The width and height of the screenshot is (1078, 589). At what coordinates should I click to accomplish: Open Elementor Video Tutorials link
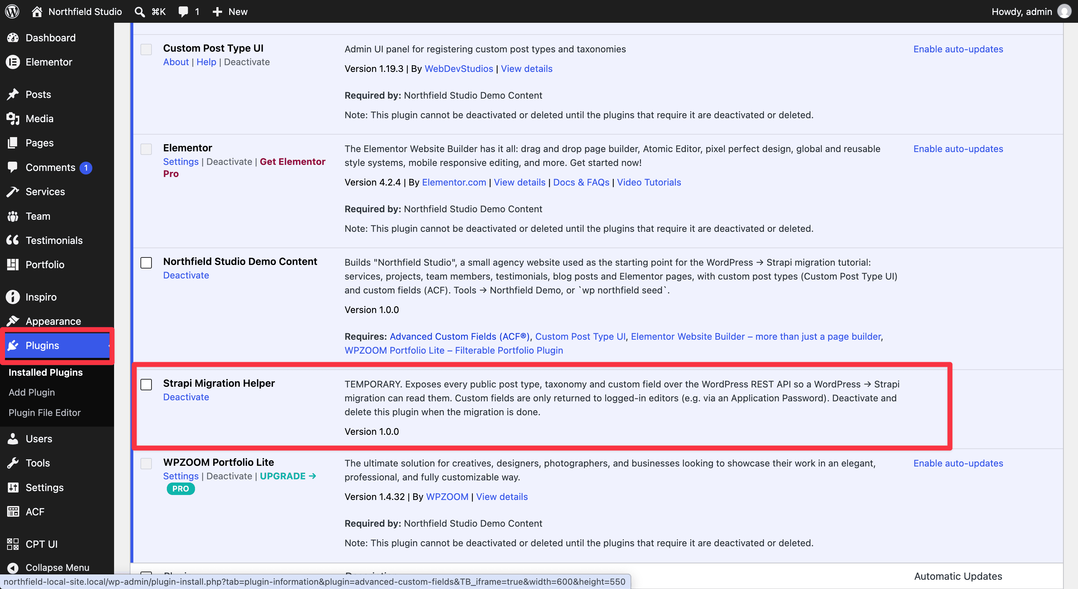pyautogui.click(x=649, y=182)
